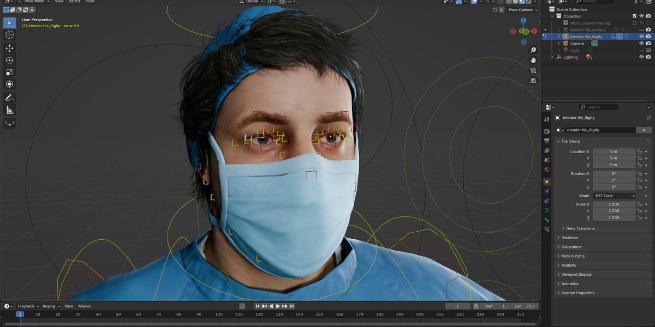Pick the Transform tool
Image resolution: width=655 pixels, height=327 pixels.
(9, 84)
